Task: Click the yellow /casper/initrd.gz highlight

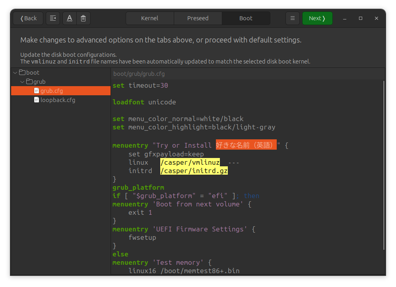Action: tap(194, 171)
